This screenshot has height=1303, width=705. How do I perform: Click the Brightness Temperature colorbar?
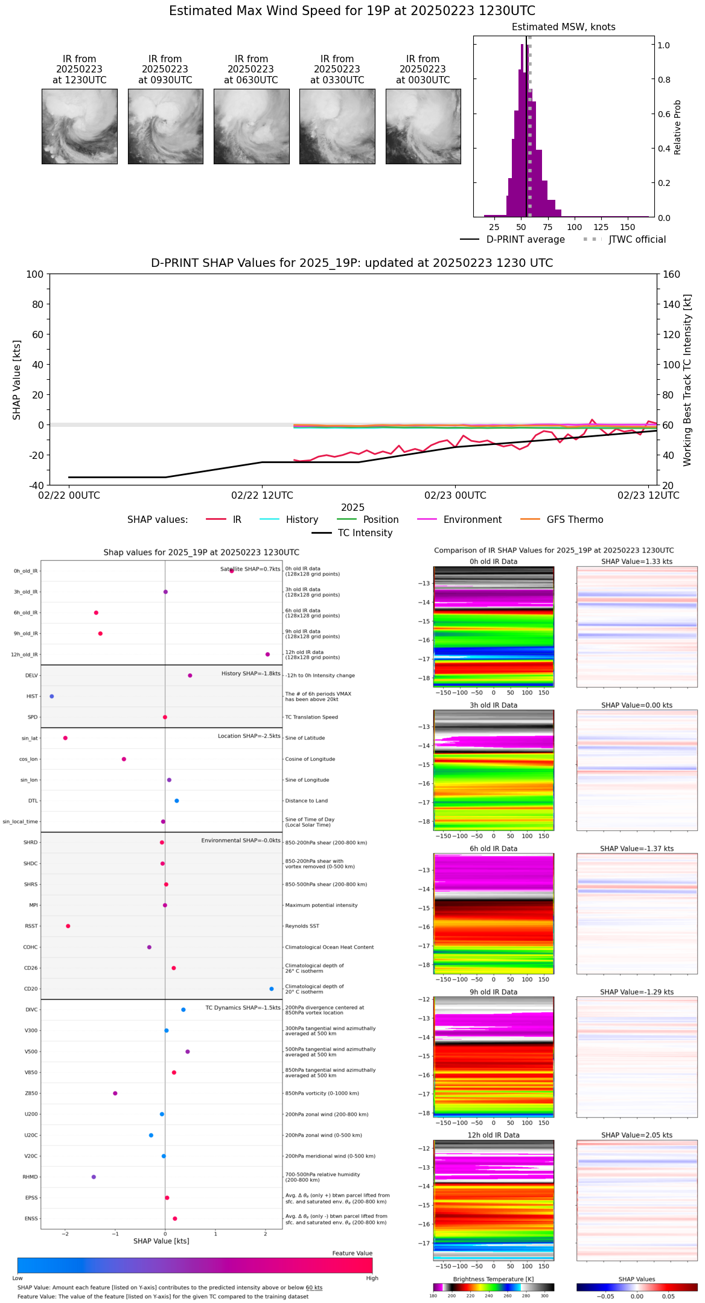tap(493, 1287)
